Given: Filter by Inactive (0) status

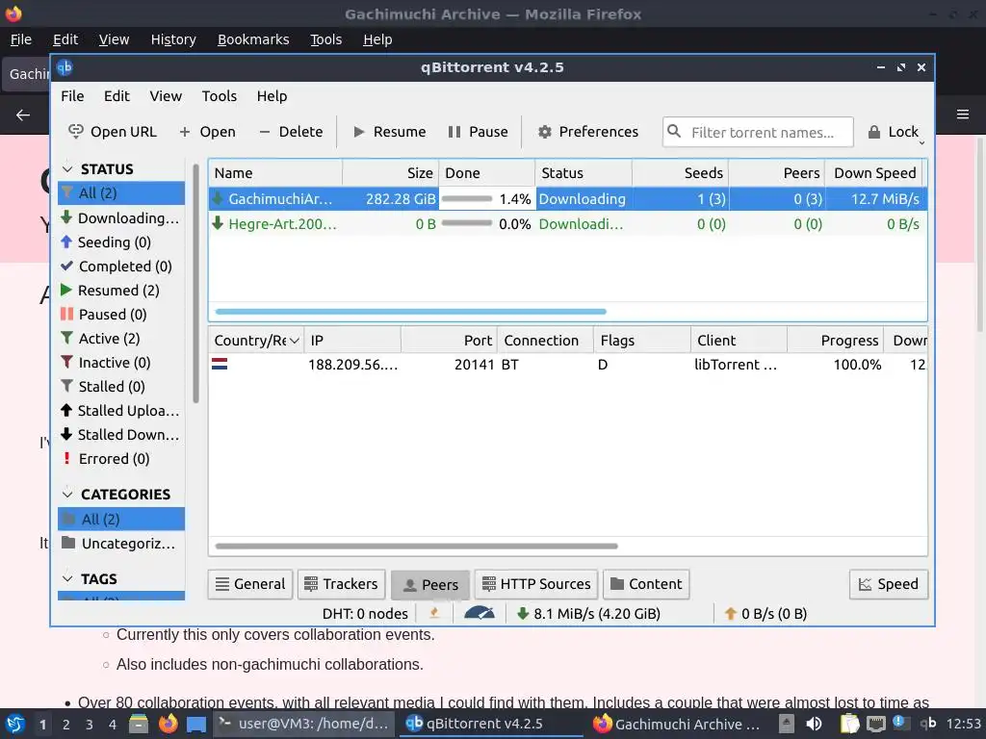Looking at the screenshot, I should (120, 363).
